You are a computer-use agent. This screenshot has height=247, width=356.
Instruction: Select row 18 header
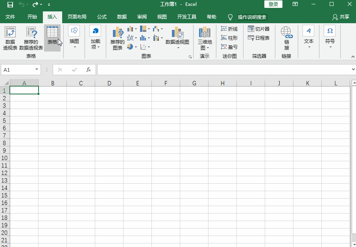(x=5, y=218)
